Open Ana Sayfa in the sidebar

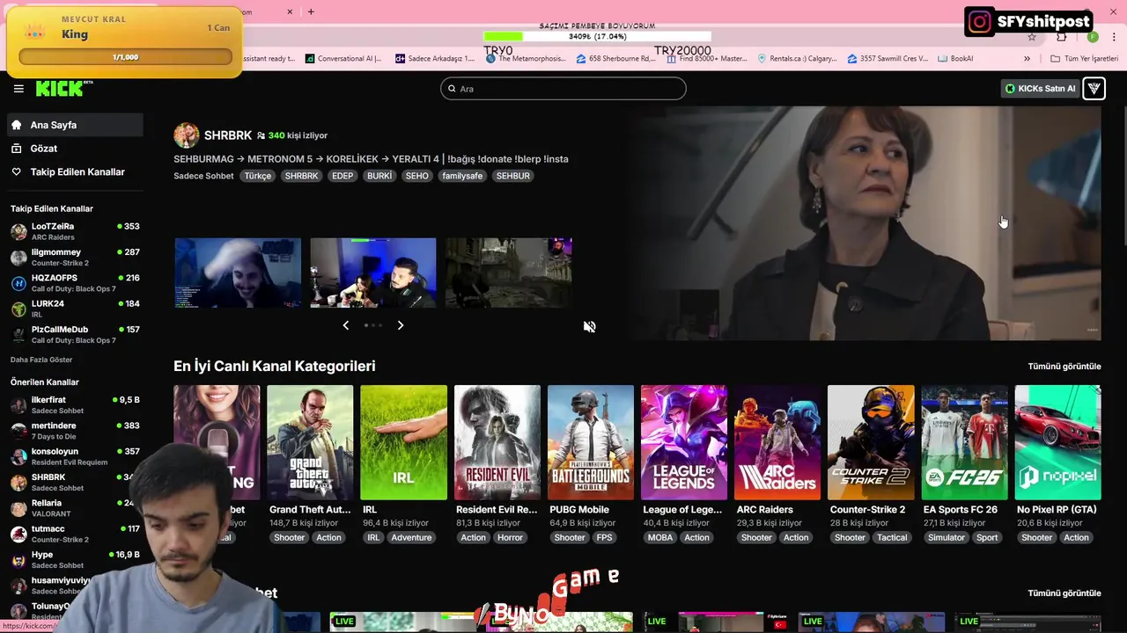point(75,125)
